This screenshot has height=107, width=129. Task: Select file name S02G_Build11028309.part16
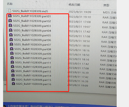tap(34, 84)
